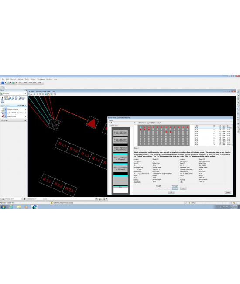This screenshot has height=284, width=240.
Task: Click the Zoom Out view icon
Action: point(38,94)
